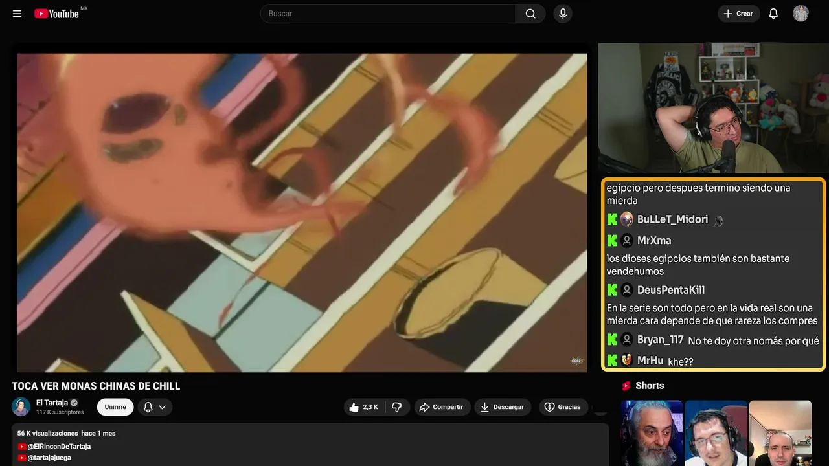Open the notifications bell in the header

773,14
